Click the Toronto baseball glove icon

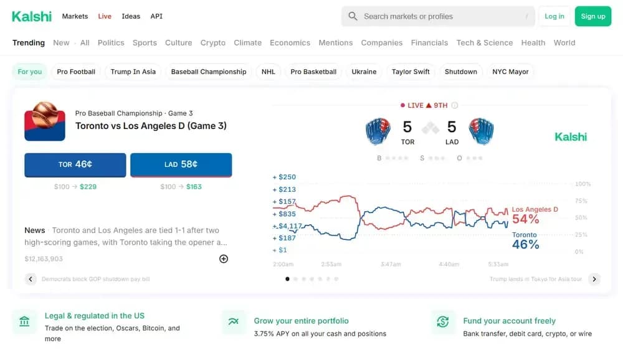(377, 131)
